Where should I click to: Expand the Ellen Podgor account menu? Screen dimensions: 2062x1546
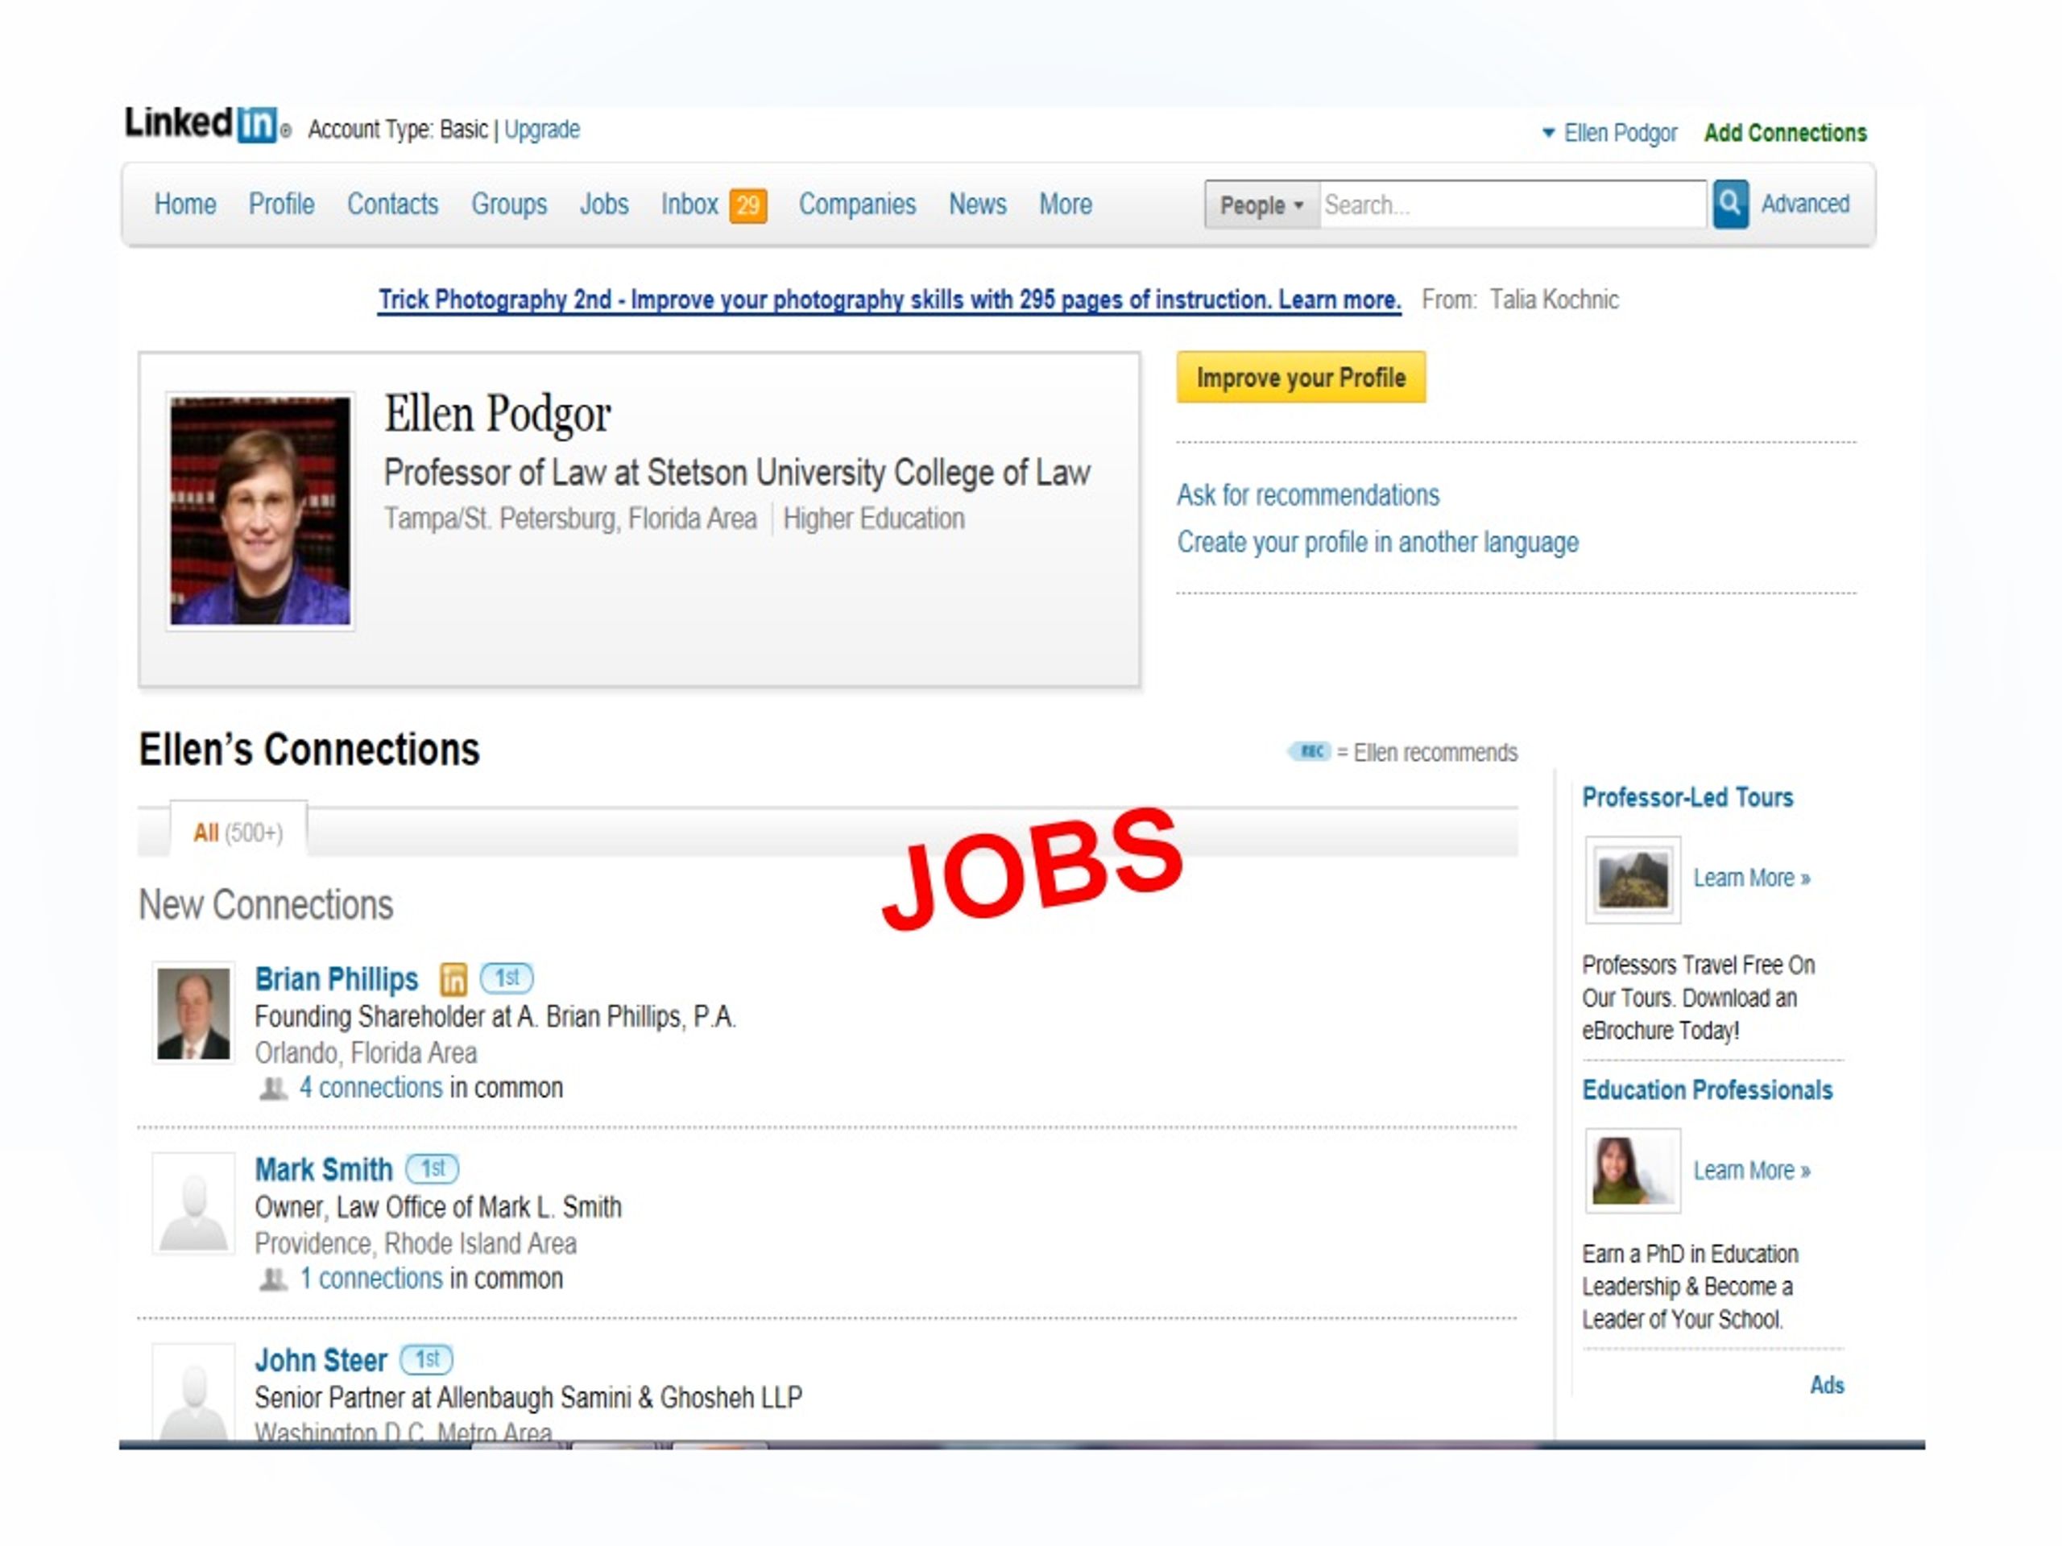coord(1609,133)
